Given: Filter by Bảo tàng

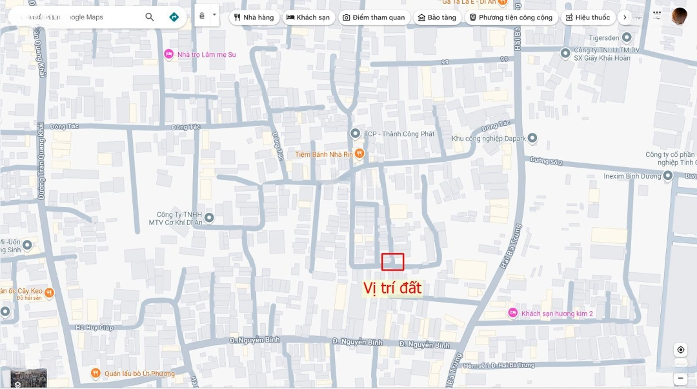Looking at the screenshot, I should tap(437, 17).
